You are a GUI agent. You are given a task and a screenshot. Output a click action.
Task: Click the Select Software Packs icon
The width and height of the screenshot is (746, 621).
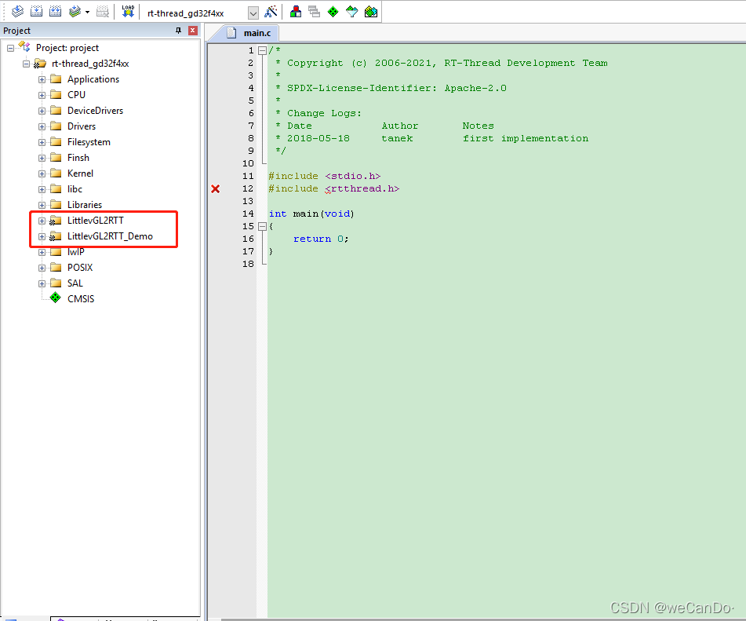(x=352, y=12)
